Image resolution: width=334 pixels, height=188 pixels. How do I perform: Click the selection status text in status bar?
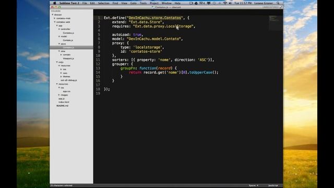(62, 186)
